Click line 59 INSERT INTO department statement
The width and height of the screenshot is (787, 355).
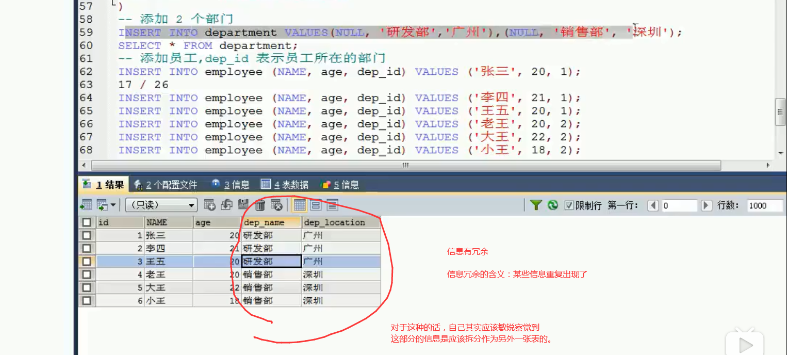tap(400, 33)
